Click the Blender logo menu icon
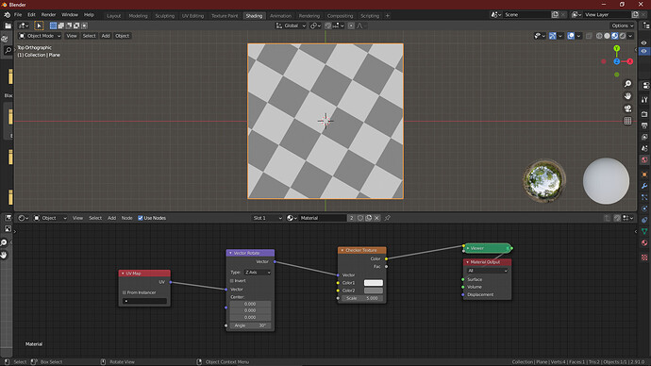Viewport: 651px width, 366px height. point(7,14)
